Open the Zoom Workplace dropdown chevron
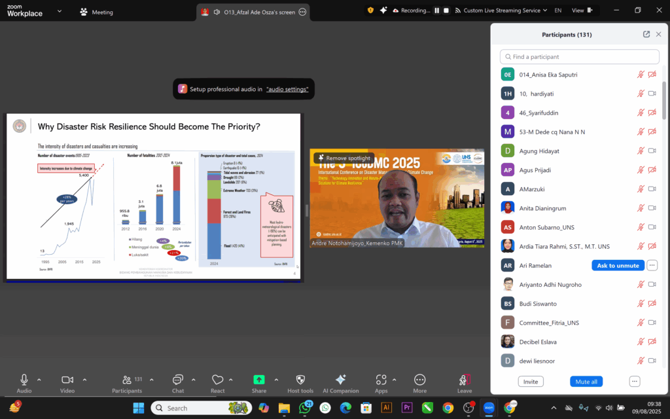The width and height of the screenshot is (670, 419). (60, 11)
